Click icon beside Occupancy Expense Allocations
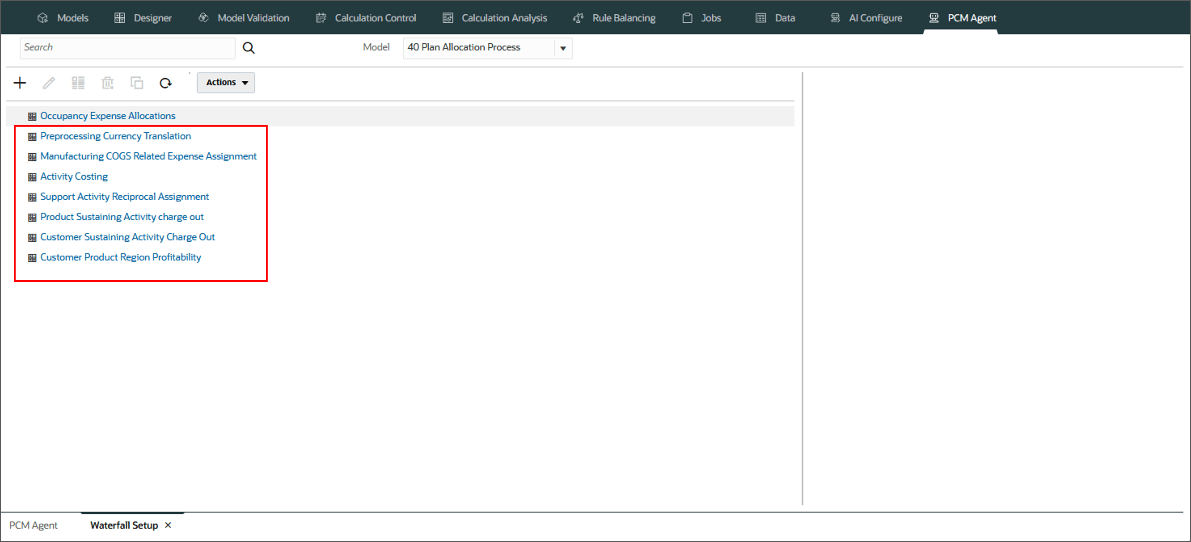Viewport: 1191px width, 542px height. (x=32, y=116)
